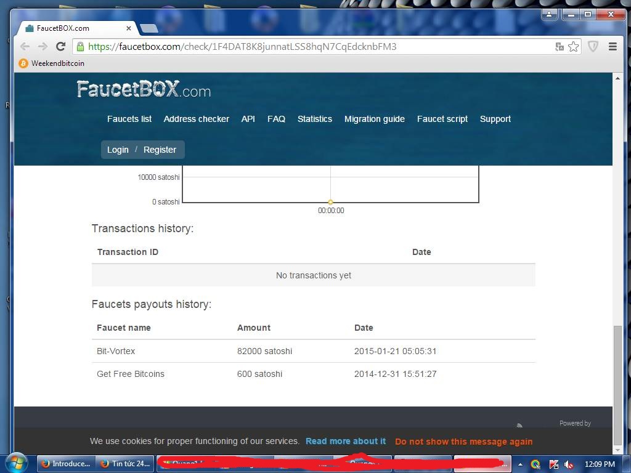Open the Weekendbitcoin bookmark
This screenshot has height=473, width=631.
(x=52, y=63)
